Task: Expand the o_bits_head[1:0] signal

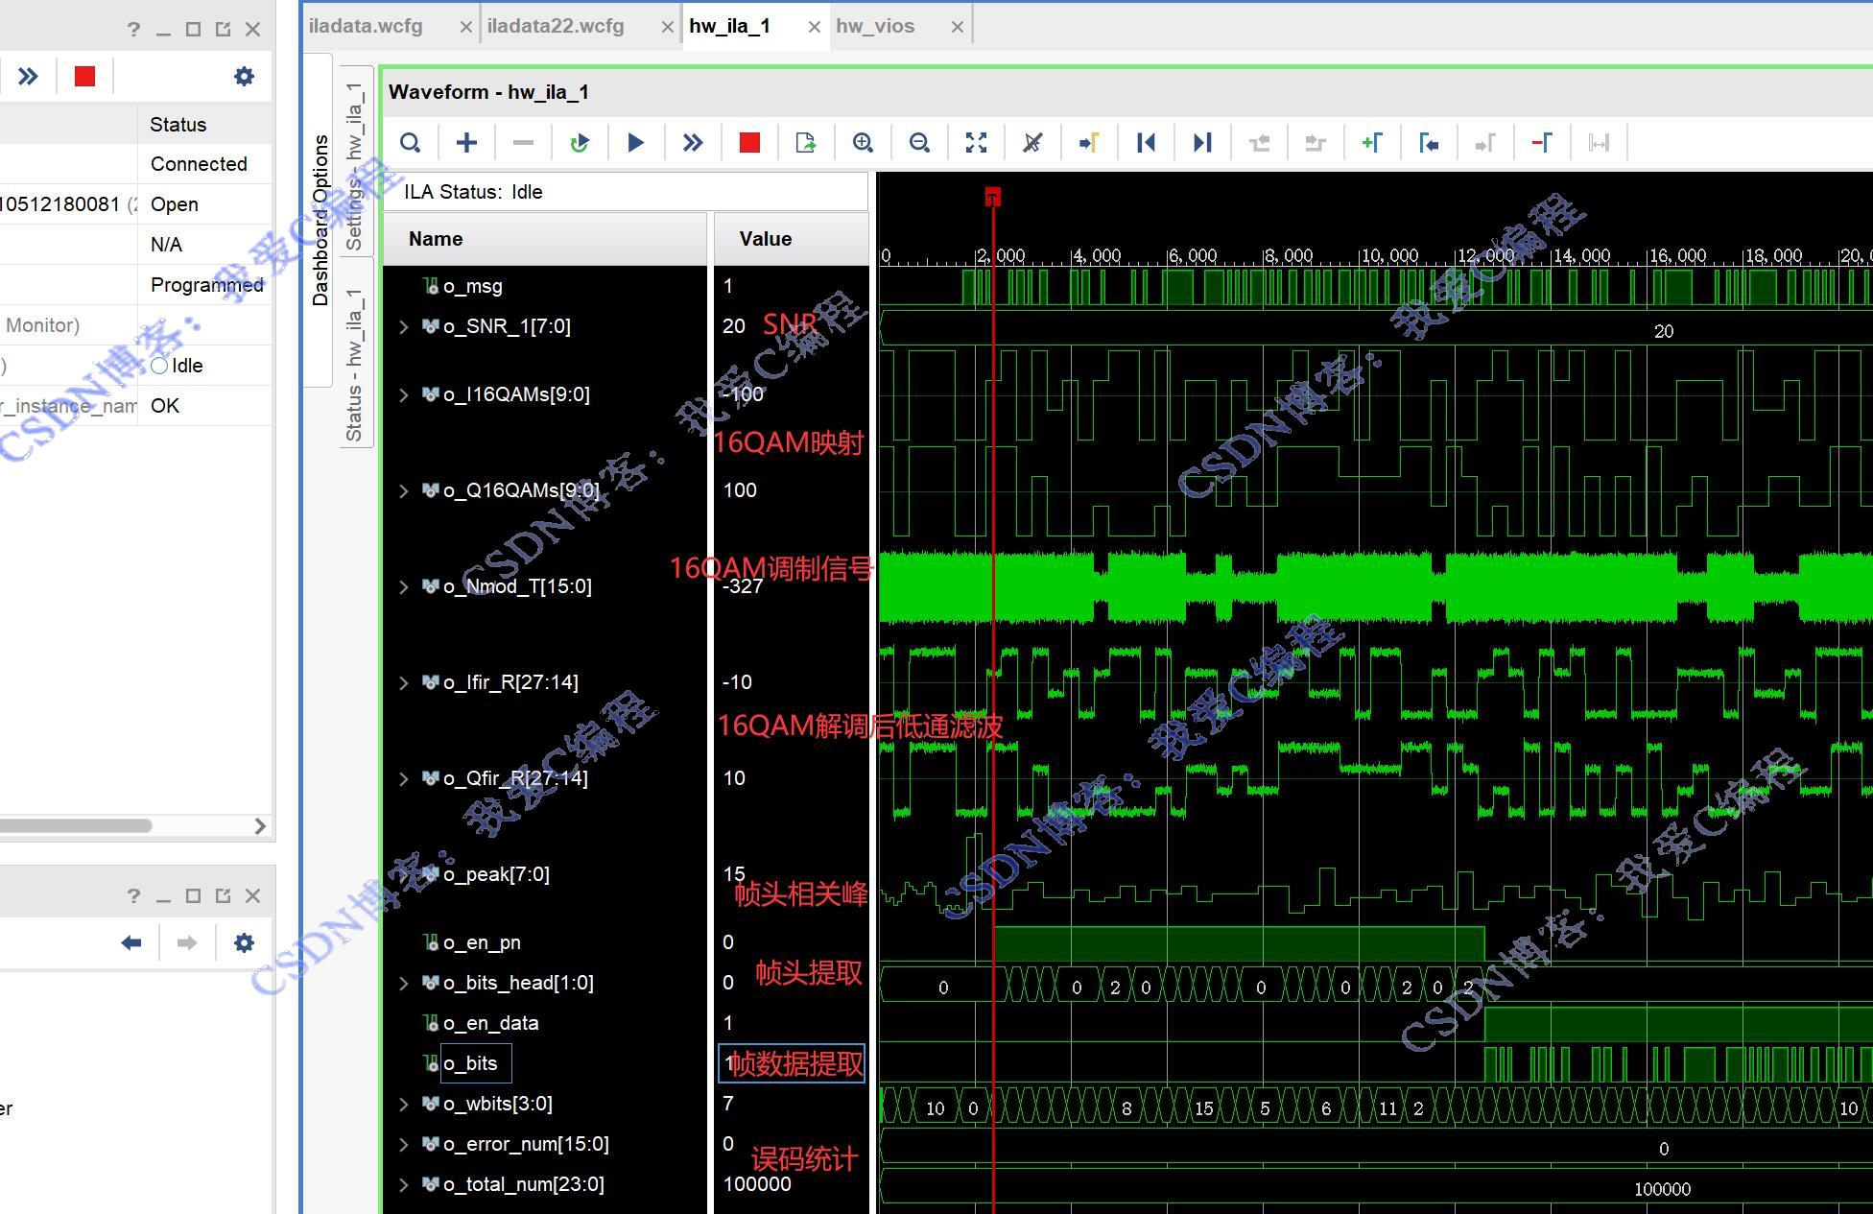Action: pos(404,983)
